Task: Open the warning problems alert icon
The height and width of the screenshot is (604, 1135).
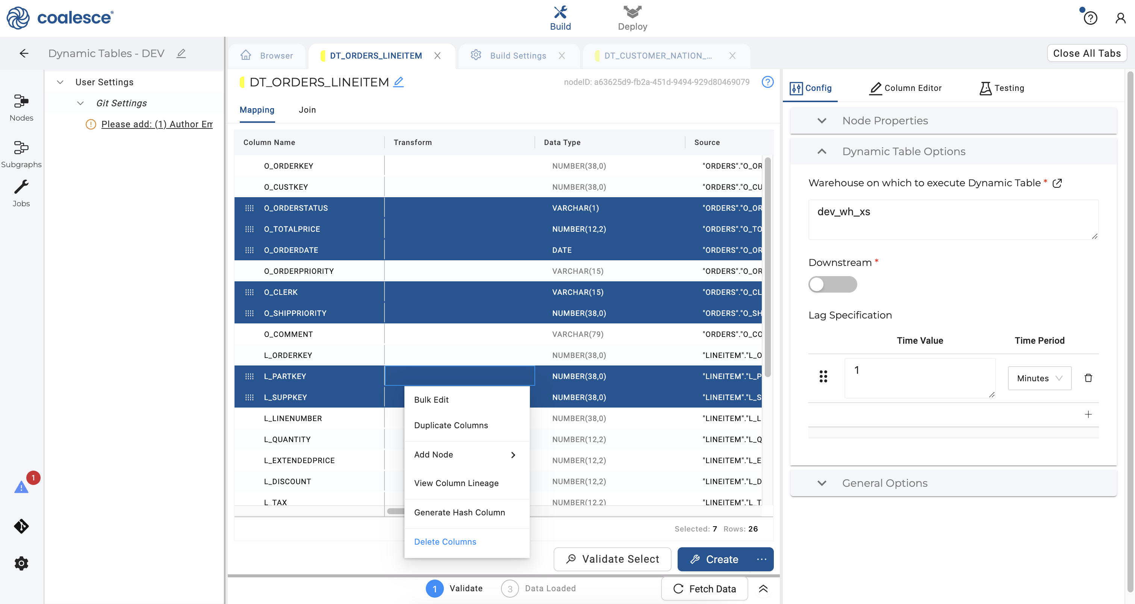Action: click(x=21, y=487)
